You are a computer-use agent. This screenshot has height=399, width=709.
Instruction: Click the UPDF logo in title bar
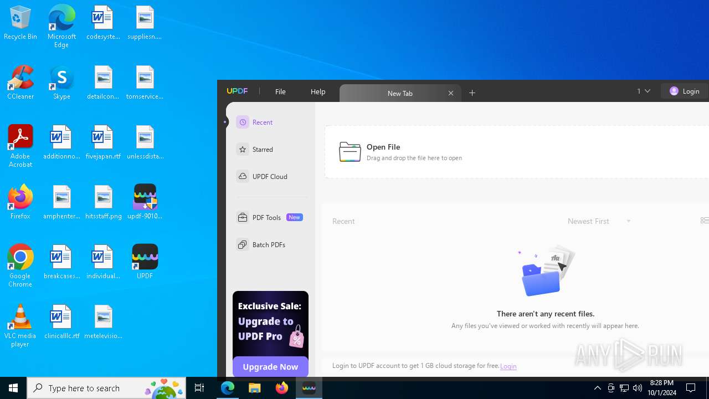coord(237,91)
